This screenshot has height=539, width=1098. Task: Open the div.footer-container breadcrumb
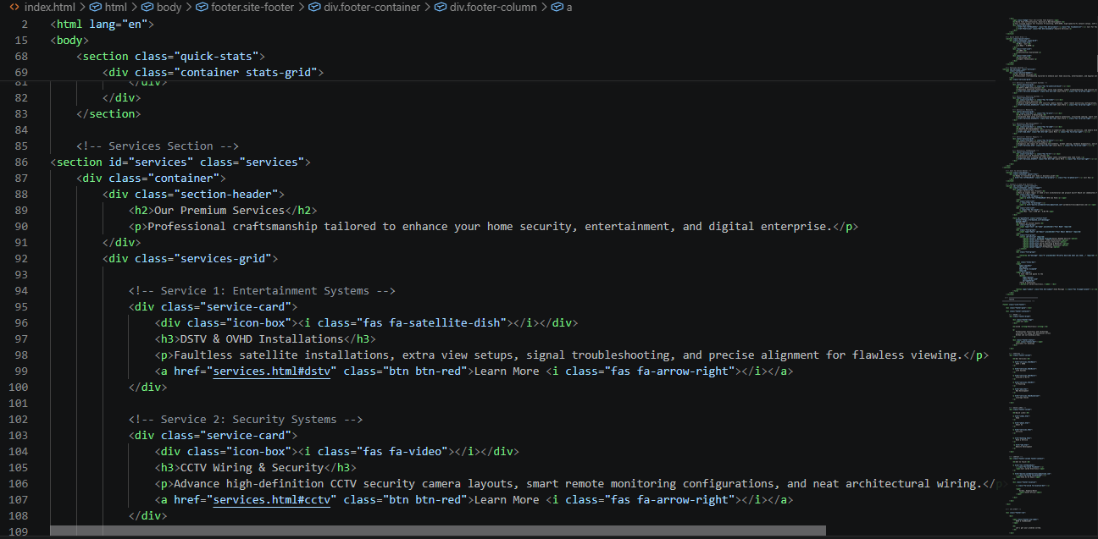coord(365,7)
